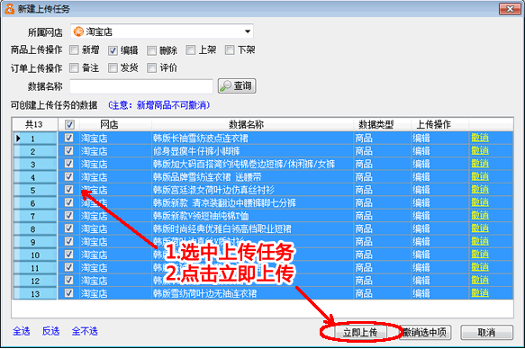Enable the 删除 checkbox
Screen dimensions: 525x349
tap(151, 50)
